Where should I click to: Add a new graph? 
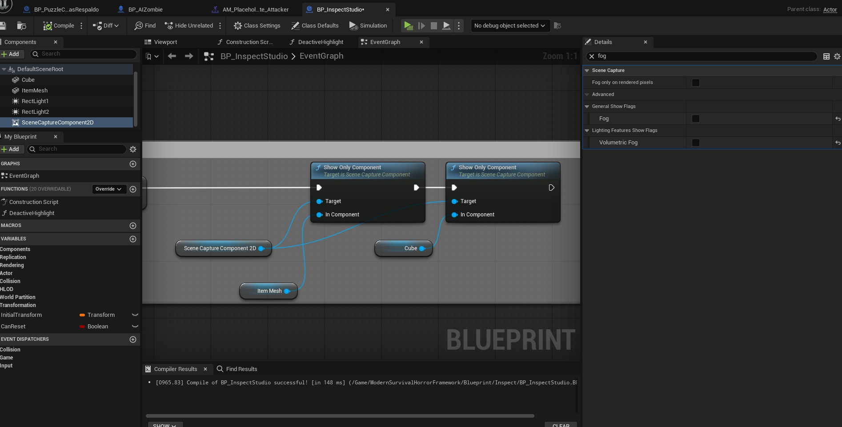pos(132,164)
